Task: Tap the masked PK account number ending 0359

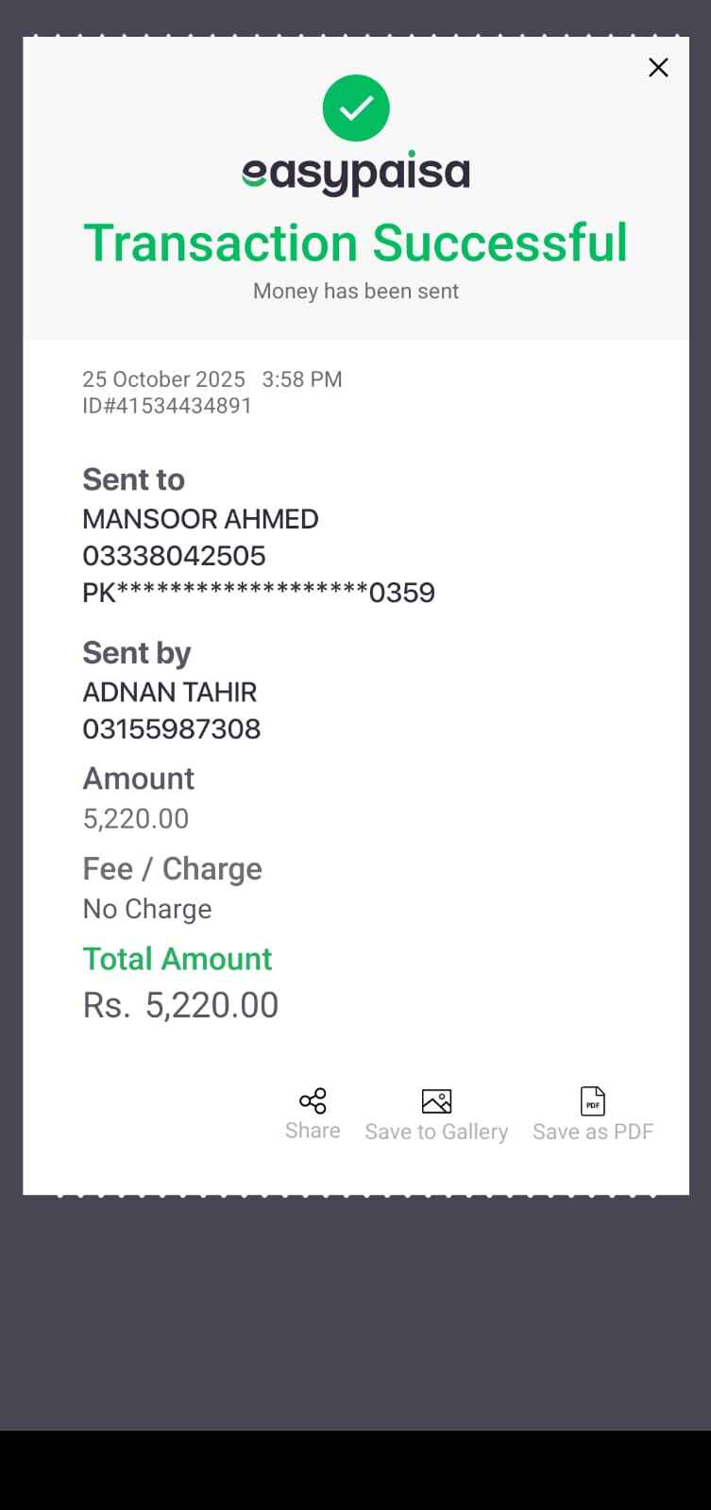Action: click(x=259, y=593)
